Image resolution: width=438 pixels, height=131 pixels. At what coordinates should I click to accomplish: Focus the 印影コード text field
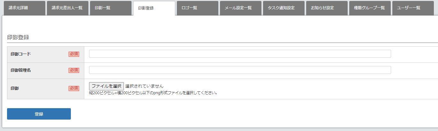click(x=240, y=54)
